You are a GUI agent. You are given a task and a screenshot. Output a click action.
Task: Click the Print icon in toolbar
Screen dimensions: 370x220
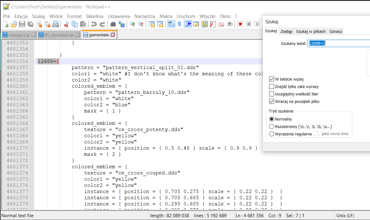pos(56,24)
